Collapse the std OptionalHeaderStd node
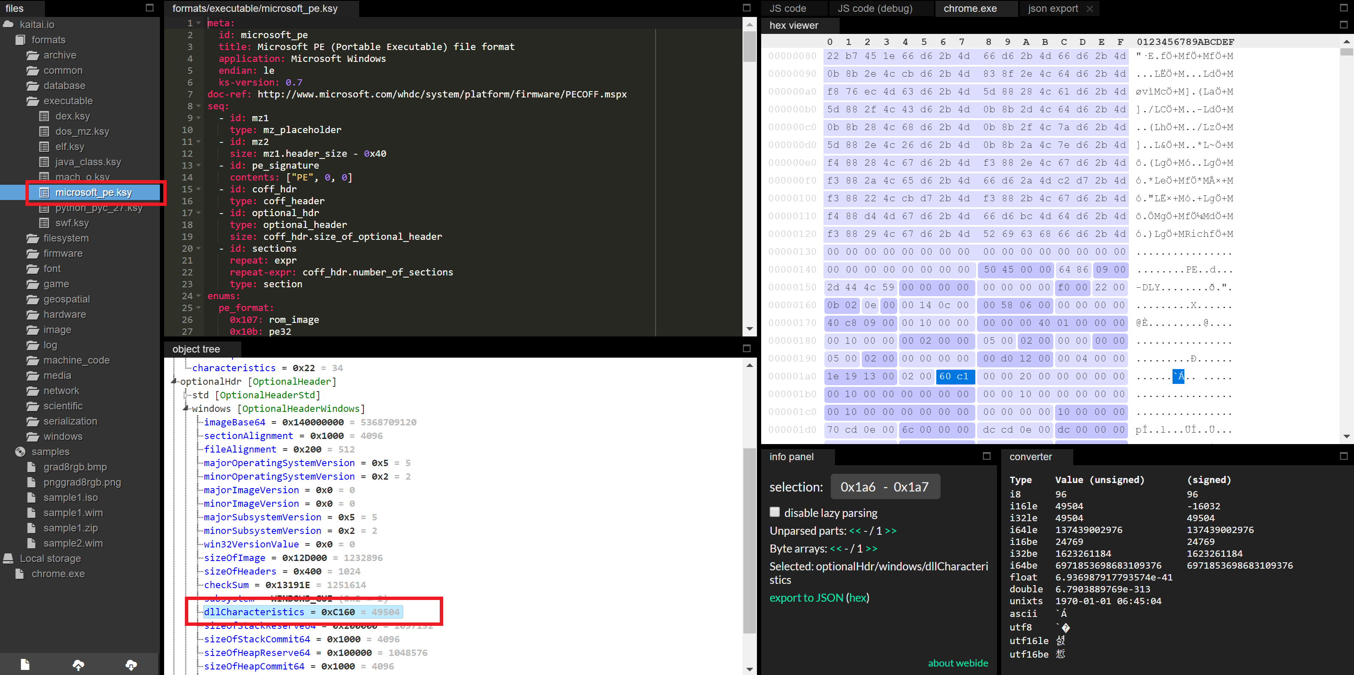 tap(185, 394)
